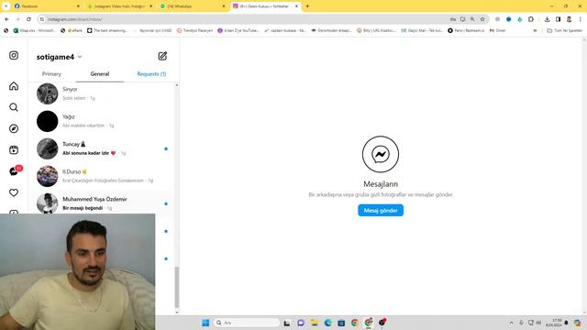Open Muhammed Yuşa Özdemir conversation
The image size is (587, 330).
tap(101, 203)
